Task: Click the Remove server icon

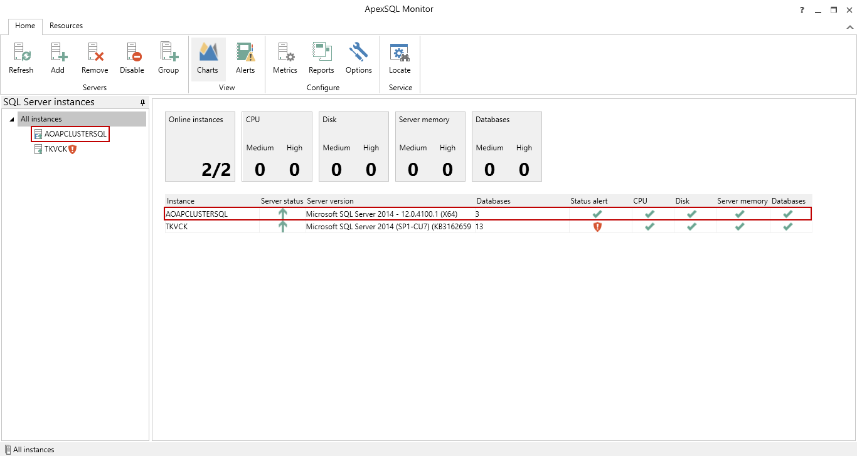Action: 95,58
